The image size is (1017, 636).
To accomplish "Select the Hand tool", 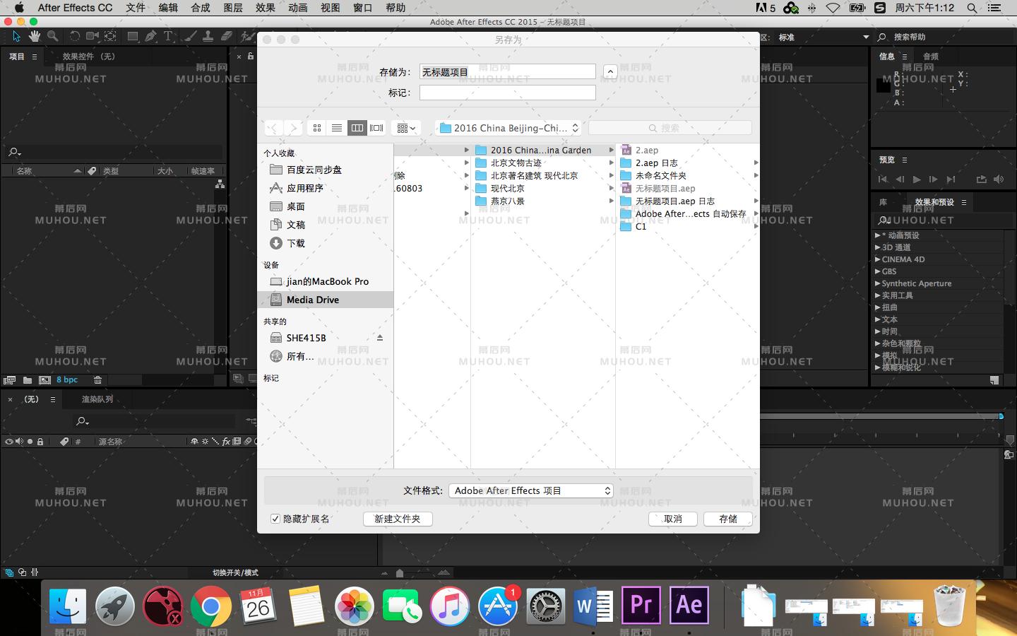I will (x=35, y=36).
